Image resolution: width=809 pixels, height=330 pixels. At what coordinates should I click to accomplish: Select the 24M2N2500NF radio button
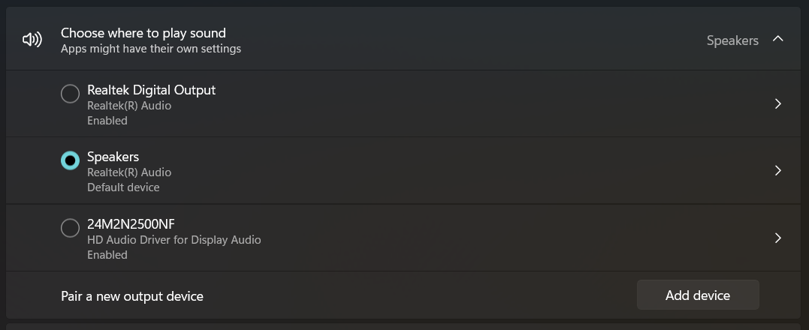(70, 227)
